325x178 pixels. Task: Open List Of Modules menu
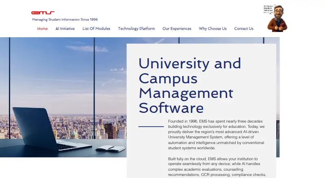(96, 29)
